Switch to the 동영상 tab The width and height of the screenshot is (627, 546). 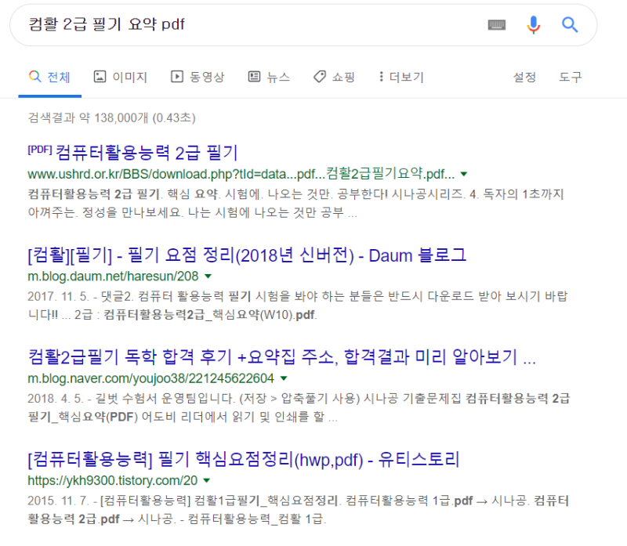(x=198, y=77)
